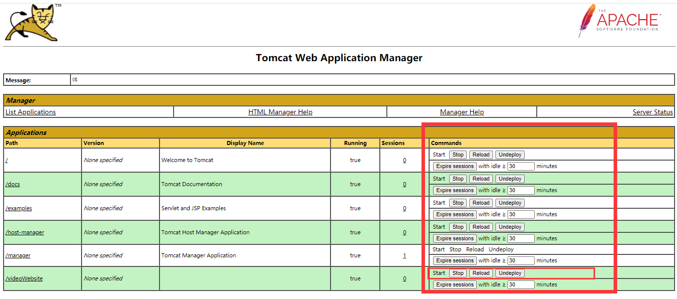Click the idle minutes field for /docs
This screenshot has width=677, height=299.
click(521, 190)
